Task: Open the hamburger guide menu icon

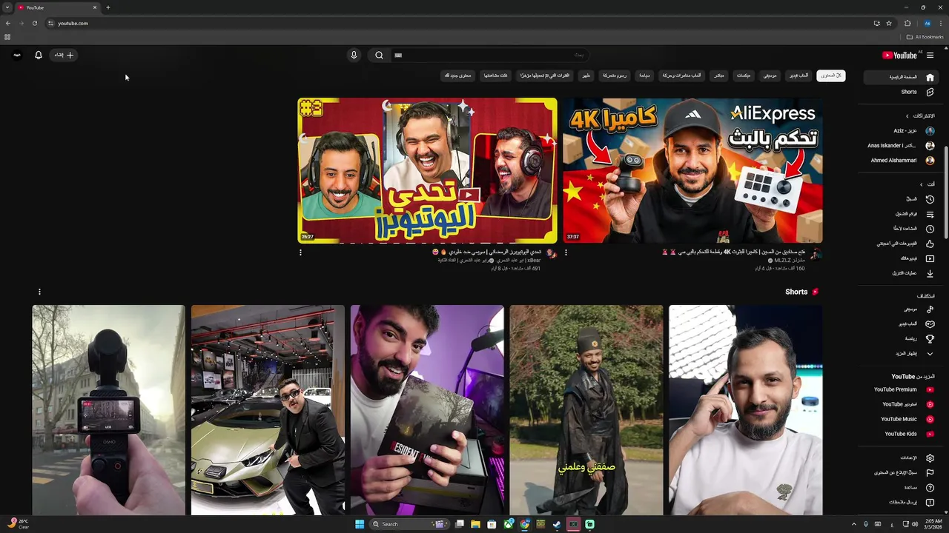Action: (x=930, y=55)
